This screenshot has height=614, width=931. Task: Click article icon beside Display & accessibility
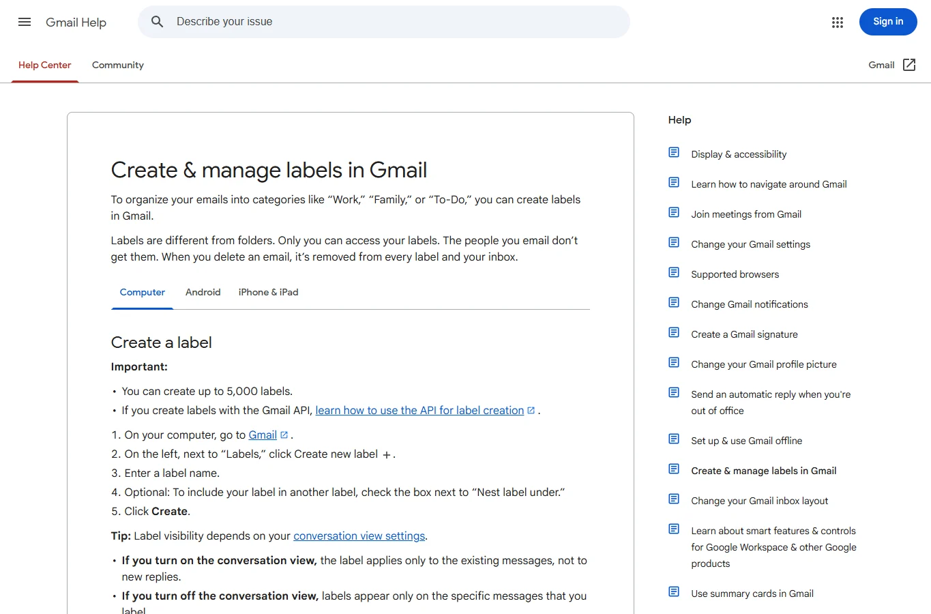[x=674, y=152]
